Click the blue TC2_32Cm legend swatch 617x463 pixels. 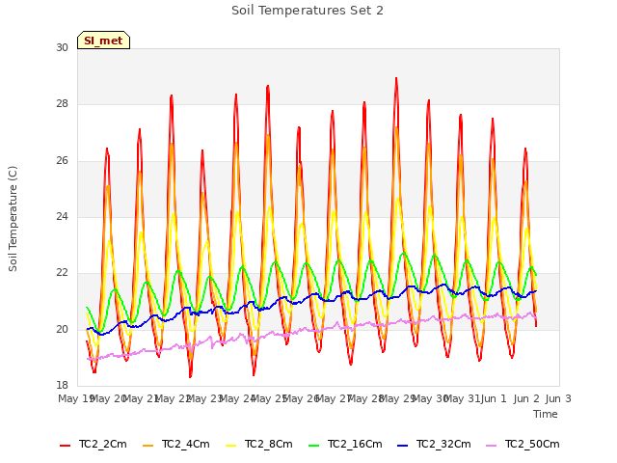click(403, 446)
